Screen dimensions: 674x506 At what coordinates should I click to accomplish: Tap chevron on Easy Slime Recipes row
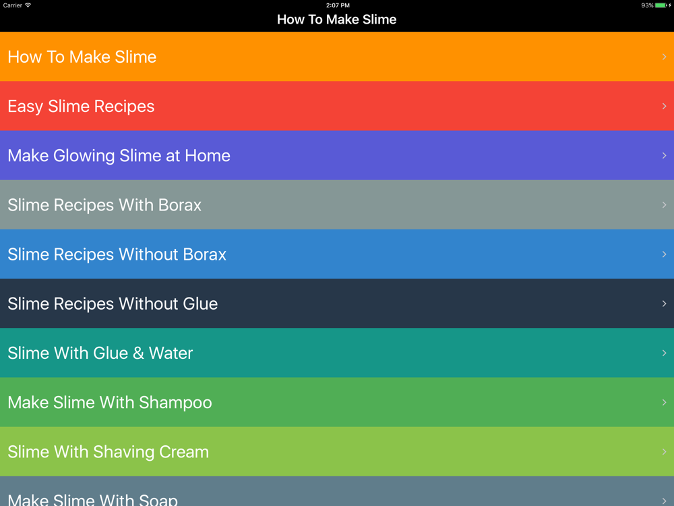tap(664, 107)
